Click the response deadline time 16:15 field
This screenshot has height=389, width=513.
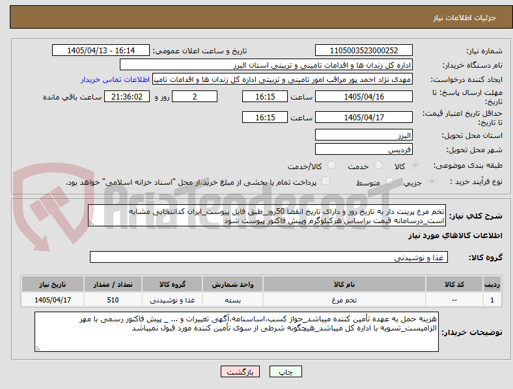(x=265, y=97)
